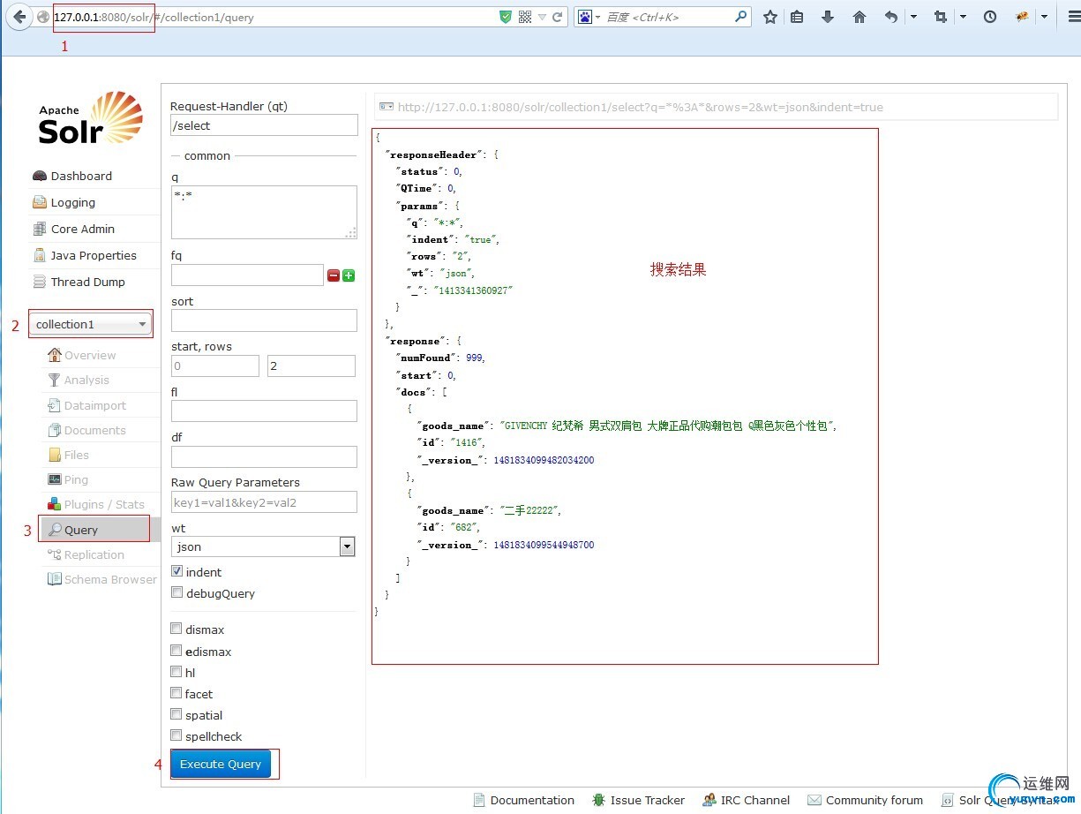Uncheck the indent checkbox

(177, 571)
